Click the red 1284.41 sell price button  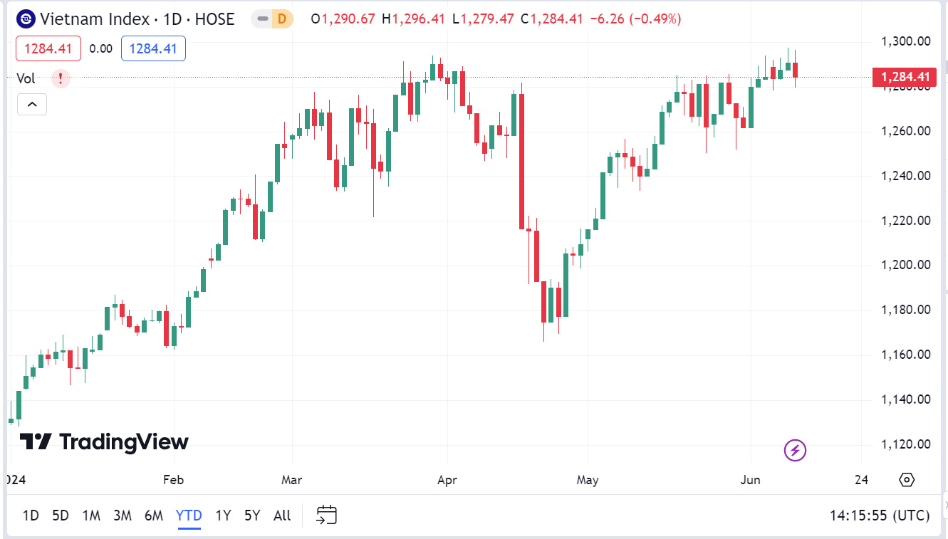48,48
